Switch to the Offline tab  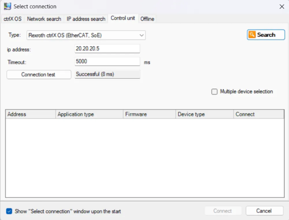(x=147, y=19)
